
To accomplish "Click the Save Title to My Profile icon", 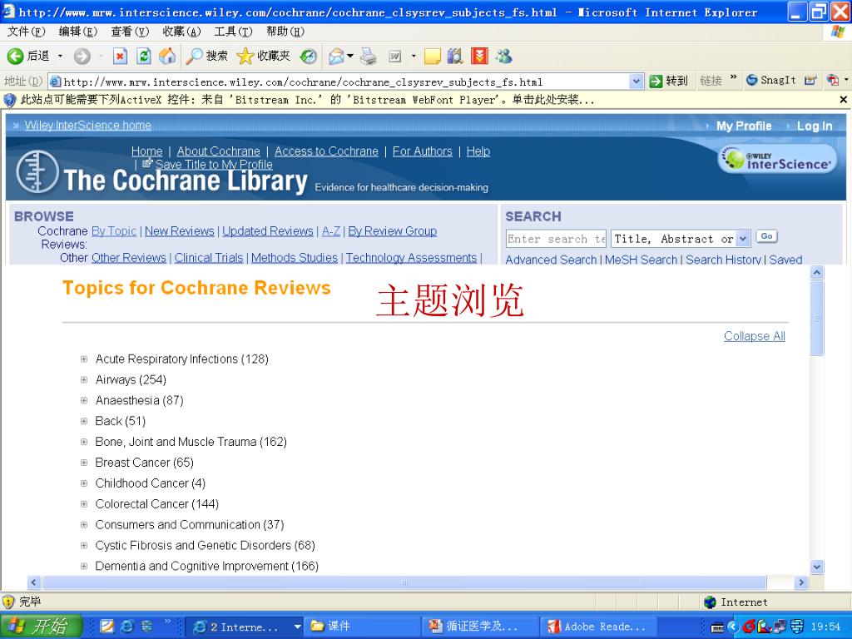I will (147, 163).
